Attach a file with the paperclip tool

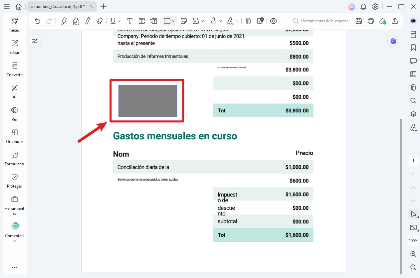(248, 21)
